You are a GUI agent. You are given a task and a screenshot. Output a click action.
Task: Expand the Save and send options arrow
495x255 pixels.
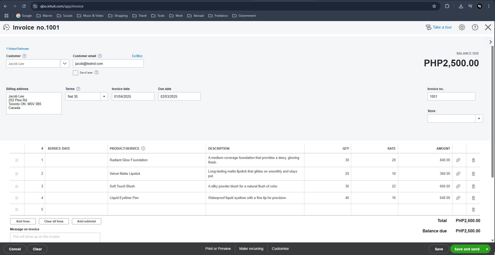487,249
